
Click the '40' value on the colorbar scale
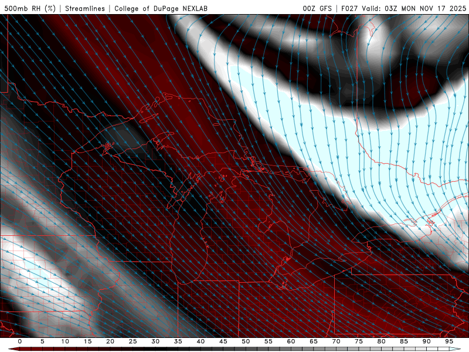pos(200,341)
